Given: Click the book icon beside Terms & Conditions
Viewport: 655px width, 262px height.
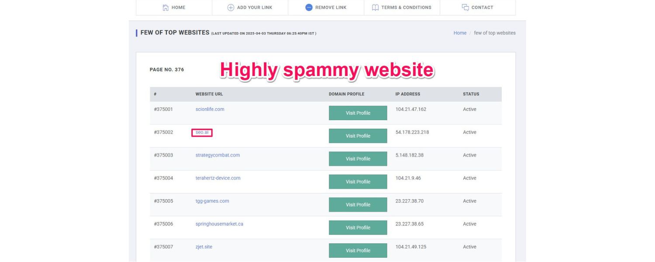Looking at the screenshot, I should coord(375,7).
